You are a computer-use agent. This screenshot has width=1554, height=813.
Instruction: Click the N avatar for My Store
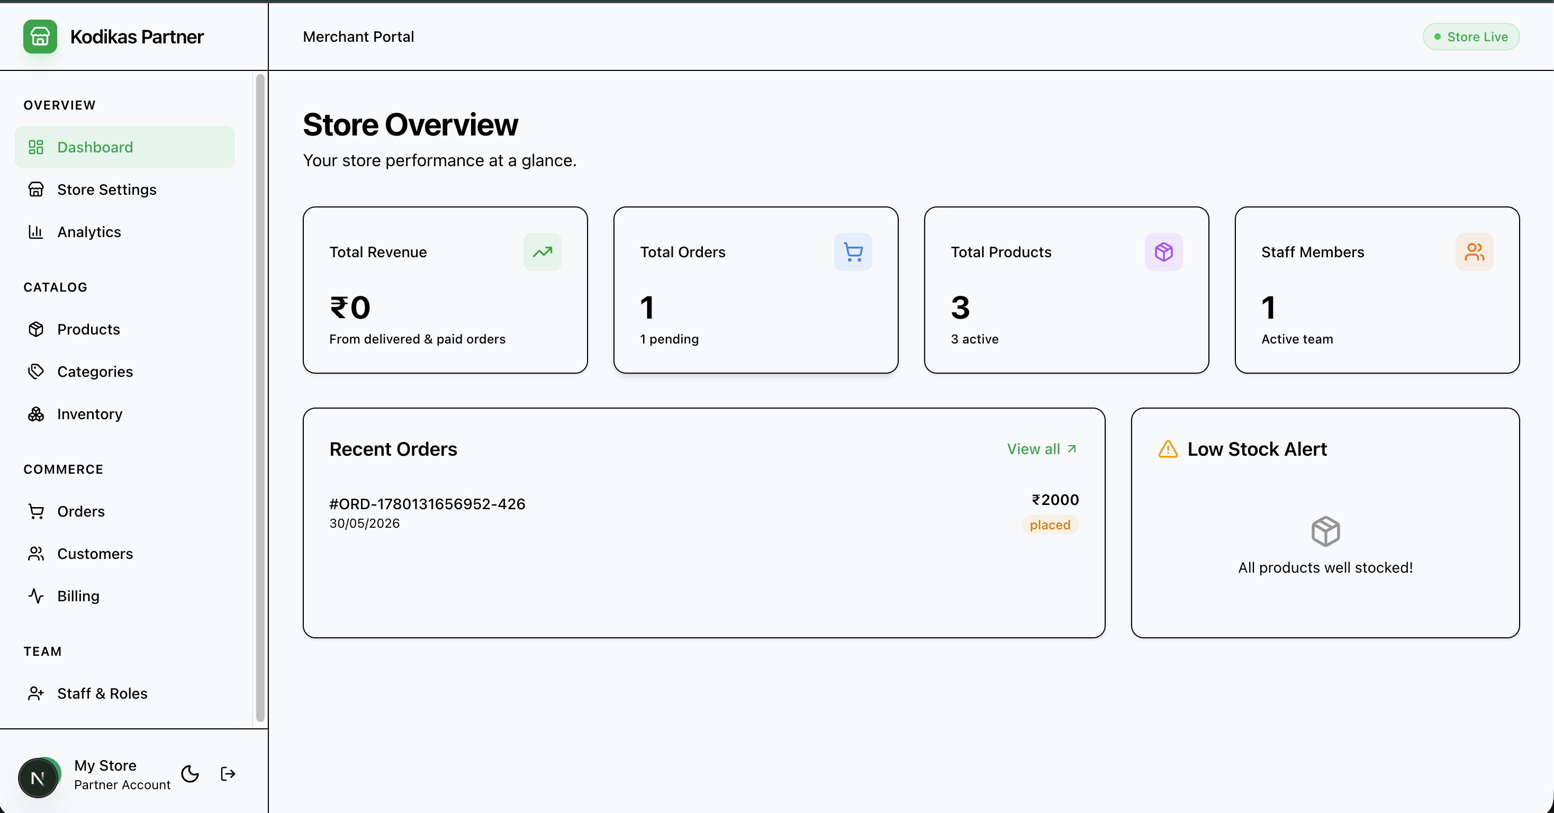(x=39, y=778)
